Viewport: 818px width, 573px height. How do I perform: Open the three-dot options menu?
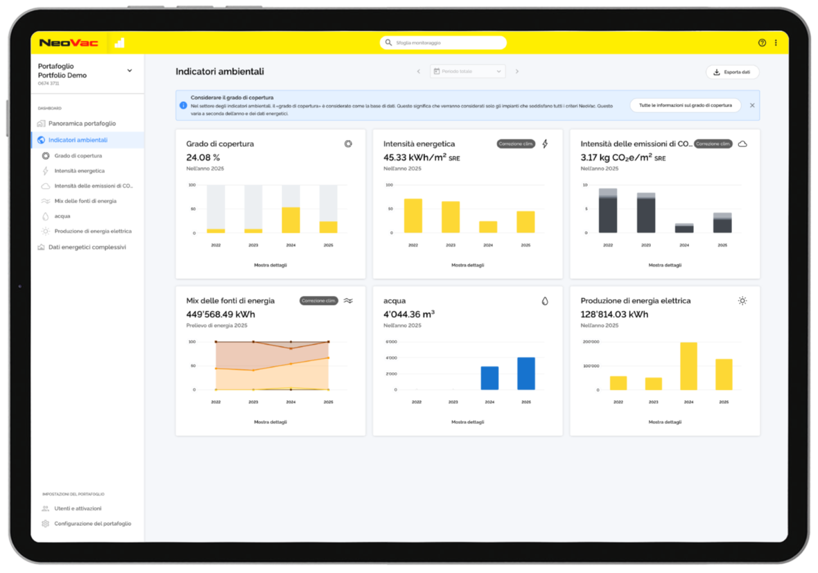[x=776, y=43]
